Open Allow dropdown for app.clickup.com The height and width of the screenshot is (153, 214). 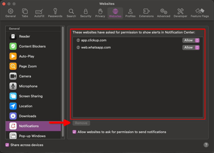pyautogui.click(x=191, y=40)
